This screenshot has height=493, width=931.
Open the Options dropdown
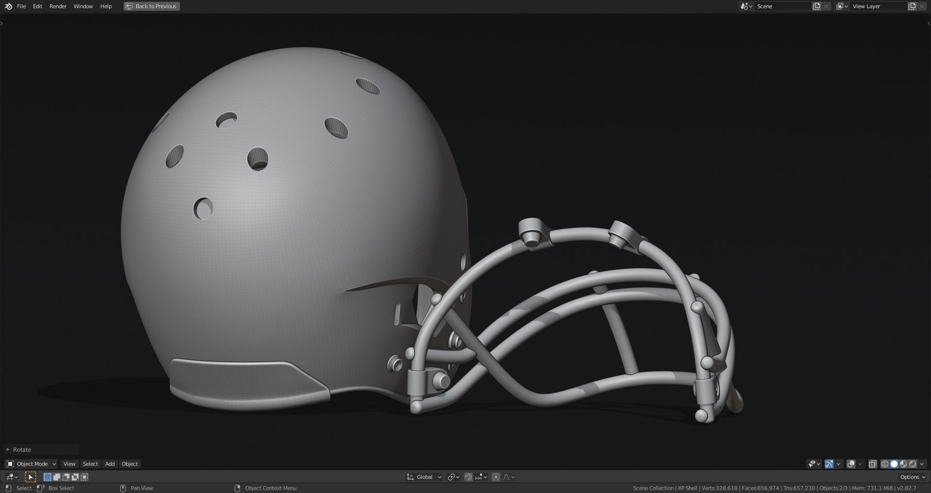coord(913,477)
